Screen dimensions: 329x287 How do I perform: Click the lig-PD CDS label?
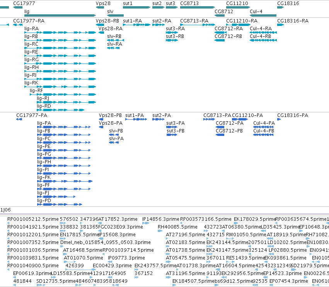tap(44, 201)
